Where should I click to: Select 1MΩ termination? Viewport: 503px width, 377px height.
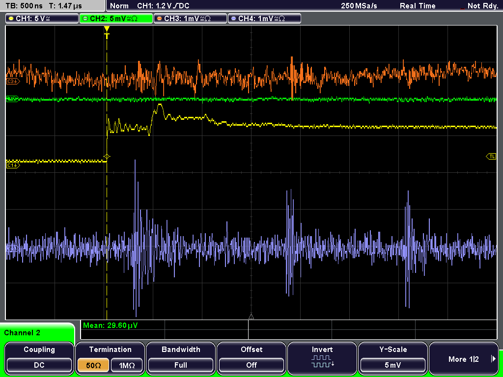tap(127, 365)
